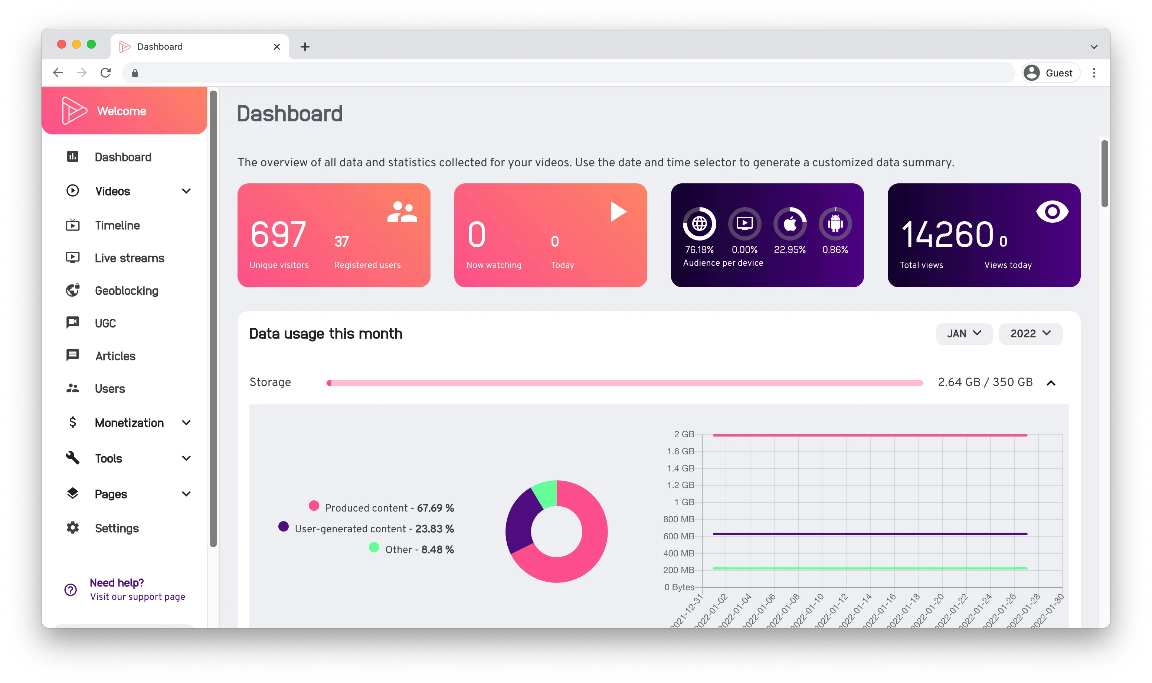Click the Timeline TV icon
The height and width of the screenshot is (683, 1152).
[x=73, y=225]
